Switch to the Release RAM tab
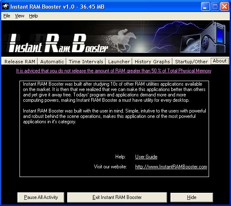Screen dimensions: 231x206 coord(20,61)
